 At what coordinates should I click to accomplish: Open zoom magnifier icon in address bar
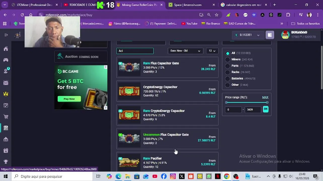point(209,15)
